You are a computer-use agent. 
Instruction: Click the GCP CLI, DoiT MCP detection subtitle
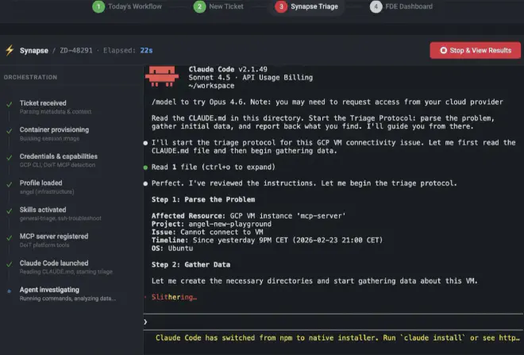pos(57,165)
